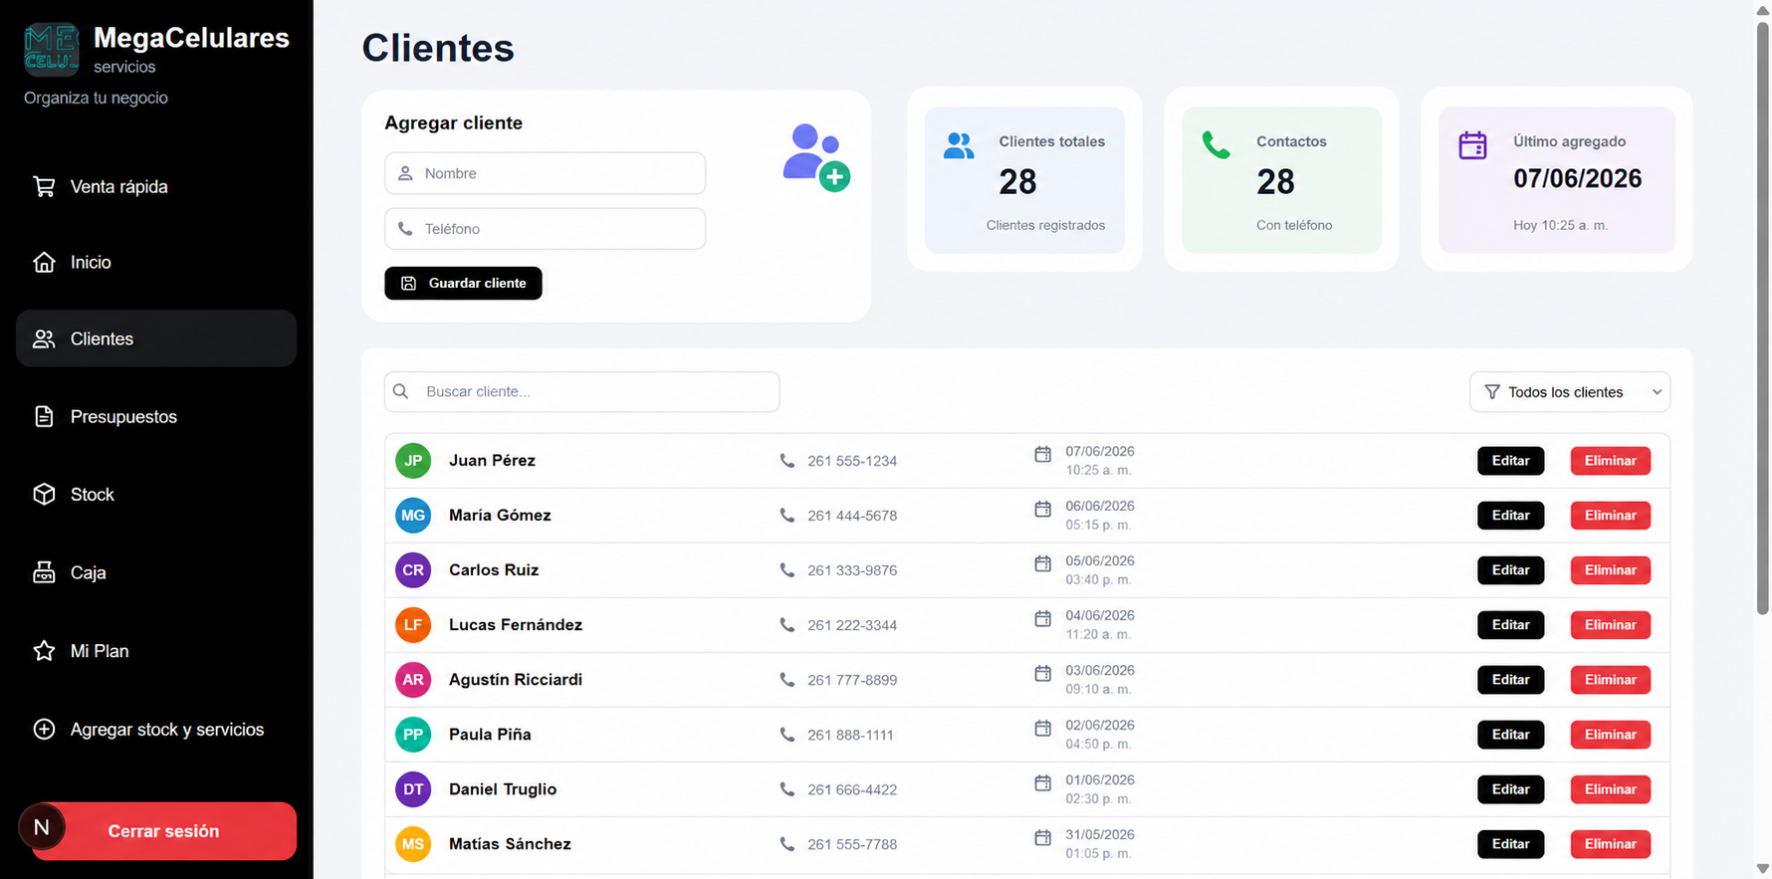Open Mi Plan star icon
The height and width of the screenshot is (879, 1772).
click(44, 650)
